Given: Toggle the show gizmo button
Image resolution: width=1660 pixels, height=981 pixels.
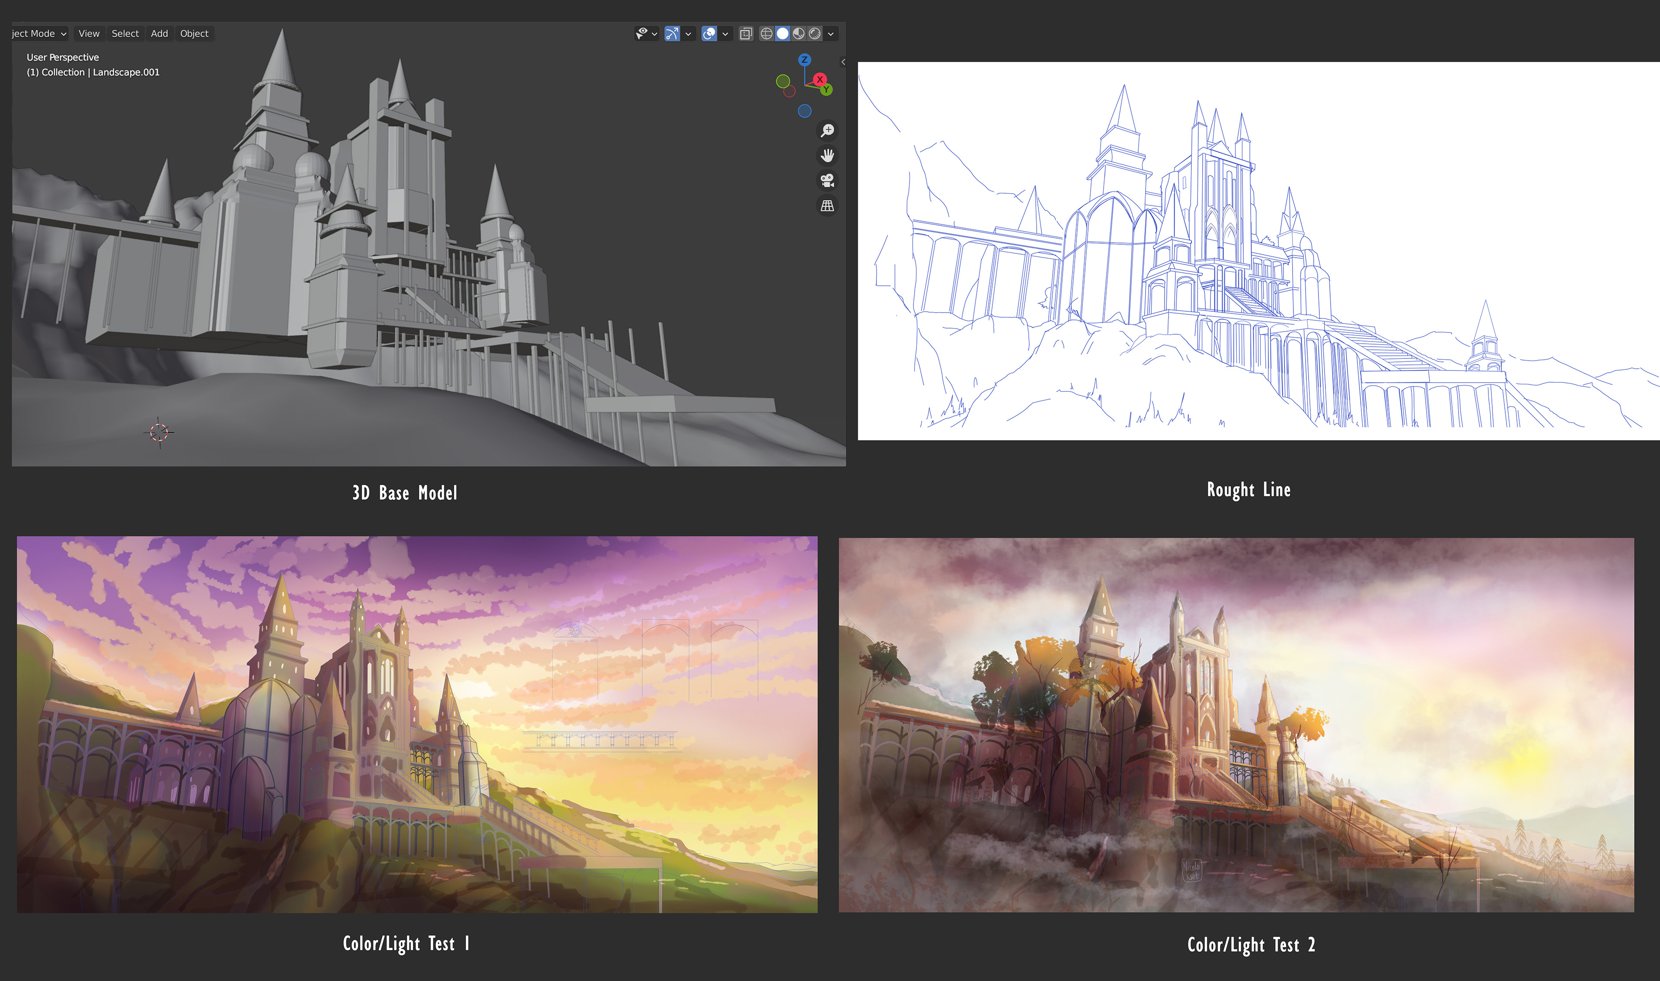Looking at the screenshot, I should point(672,34).
